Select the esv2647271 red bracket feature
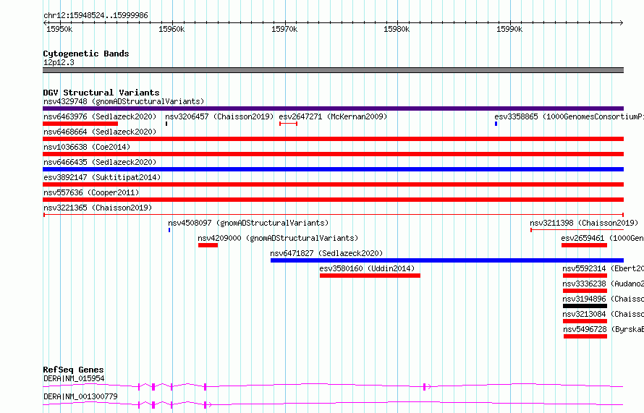This screenshot has height=413, width=644. [x=288, y=124]
